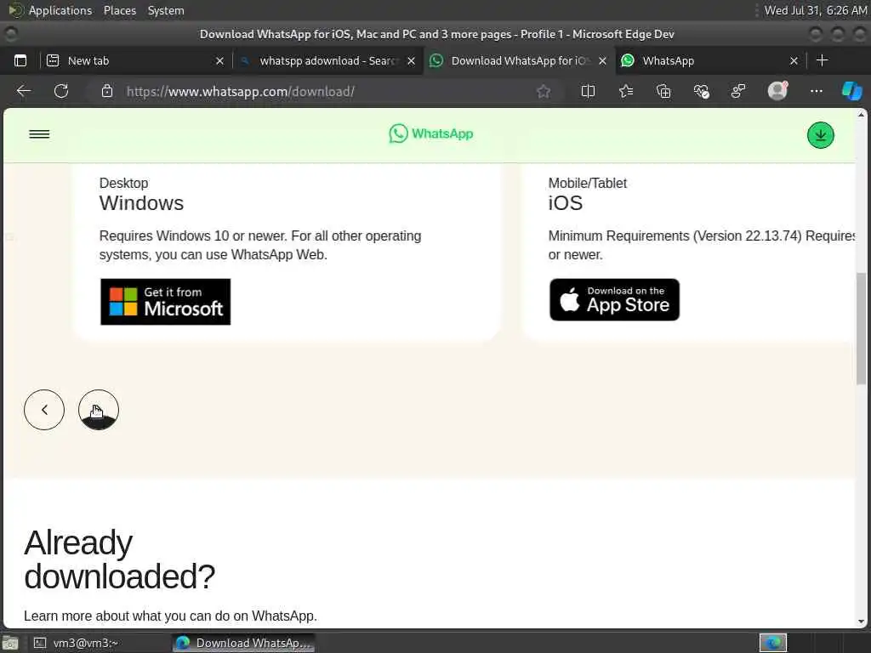Screen dimensions: 871x653
Task: Open Browser essentials heart icon
Action: [701, 91]
